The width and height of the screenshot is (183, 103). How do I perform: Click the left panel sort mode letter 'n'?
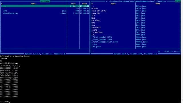pos(2,4)
